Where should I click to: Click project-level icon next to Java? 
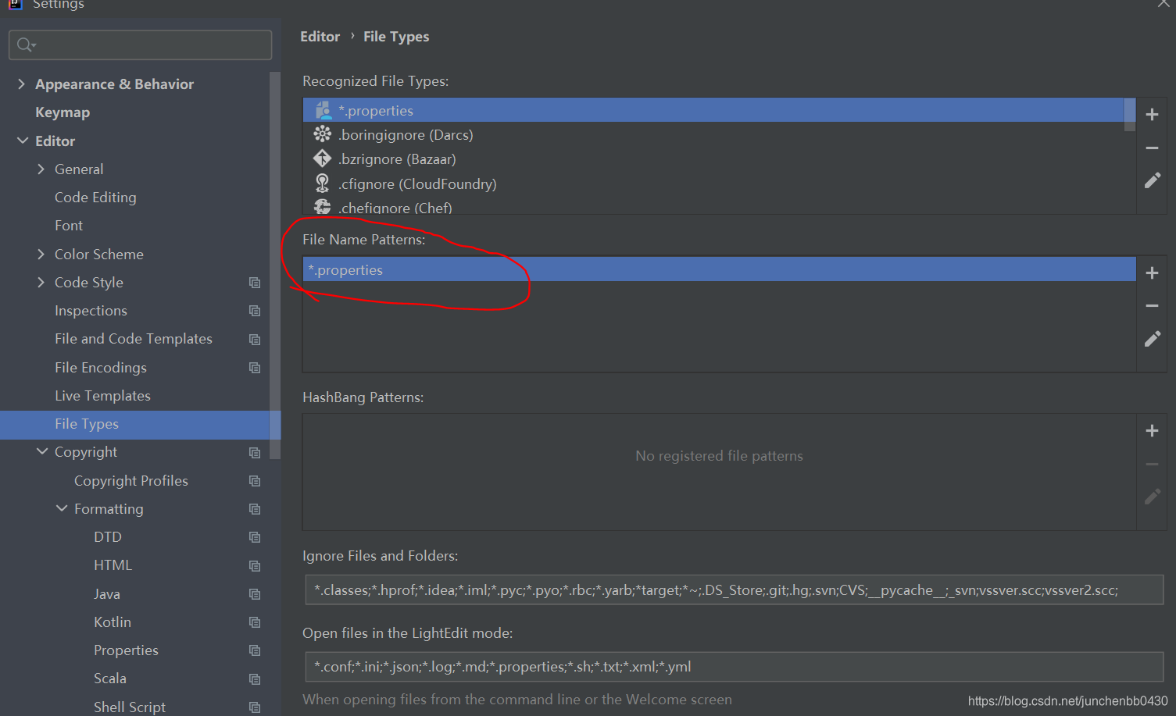[255, 594]
